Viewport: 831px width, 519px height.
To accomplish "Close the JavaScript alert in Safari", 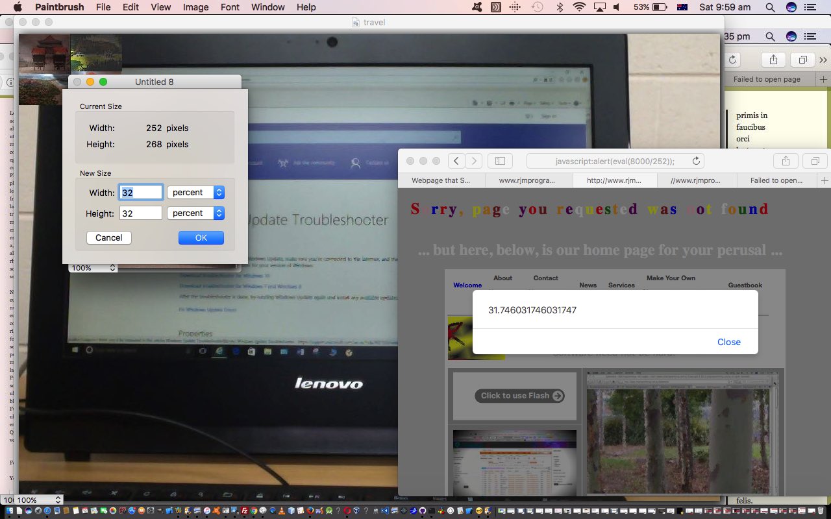I will (x=729, y=342).
